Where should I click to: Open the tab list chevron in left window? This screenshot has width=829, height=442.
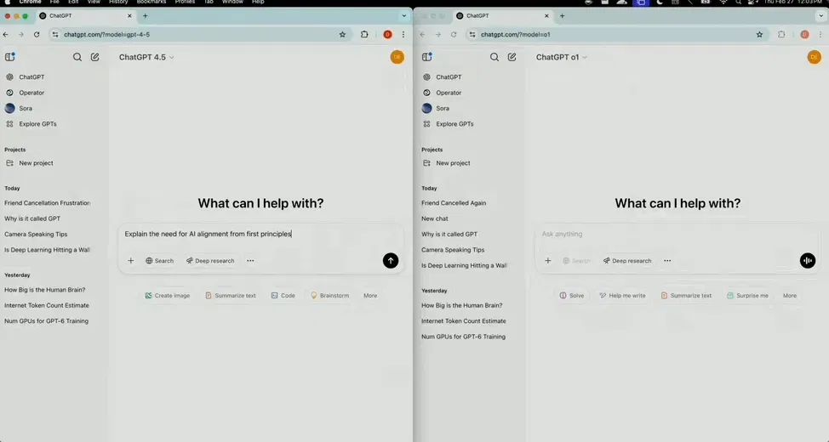(x=403, y=15)
